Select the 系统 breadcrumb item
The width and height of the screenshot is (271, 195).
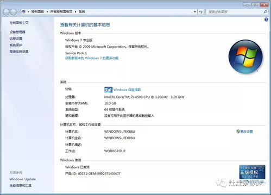(82, 12)
